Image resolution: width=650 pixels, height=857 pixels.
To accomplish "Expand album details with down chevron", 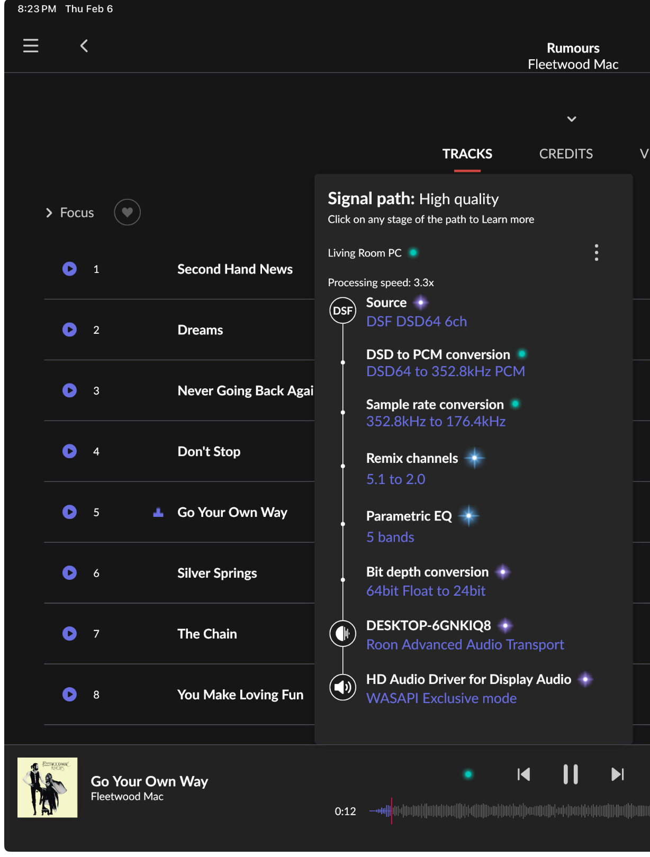I will [x=572, y=119].
